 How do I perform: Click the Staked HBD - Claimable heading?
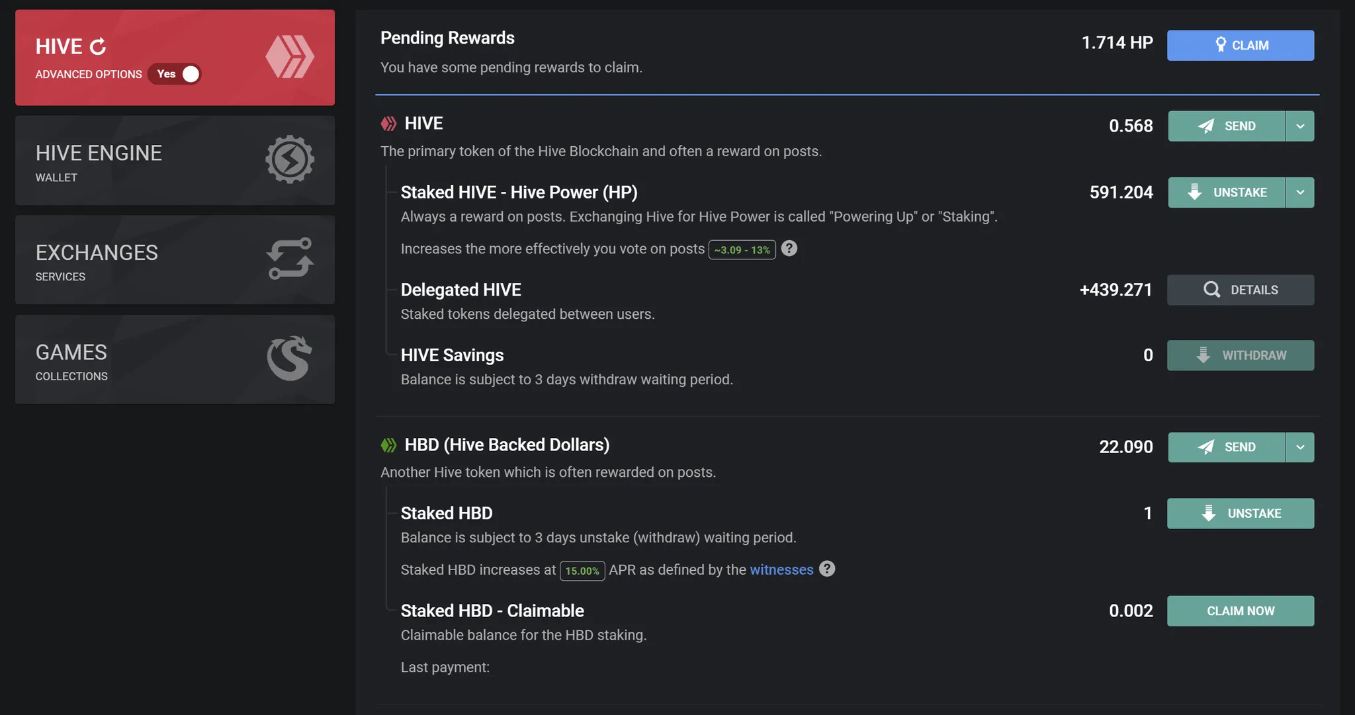click(x=492, y=610)
